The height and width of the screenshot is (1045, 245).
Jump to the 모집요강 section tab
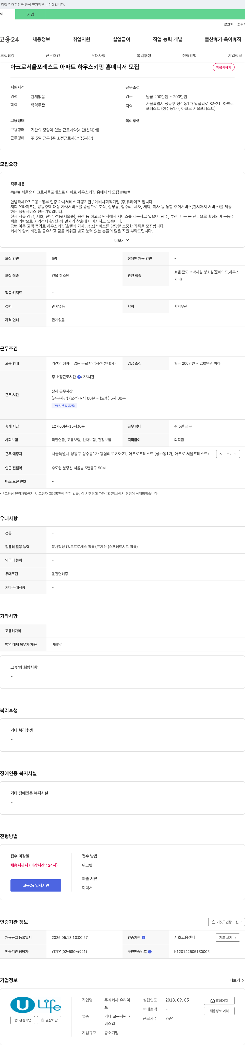(7, 55)
